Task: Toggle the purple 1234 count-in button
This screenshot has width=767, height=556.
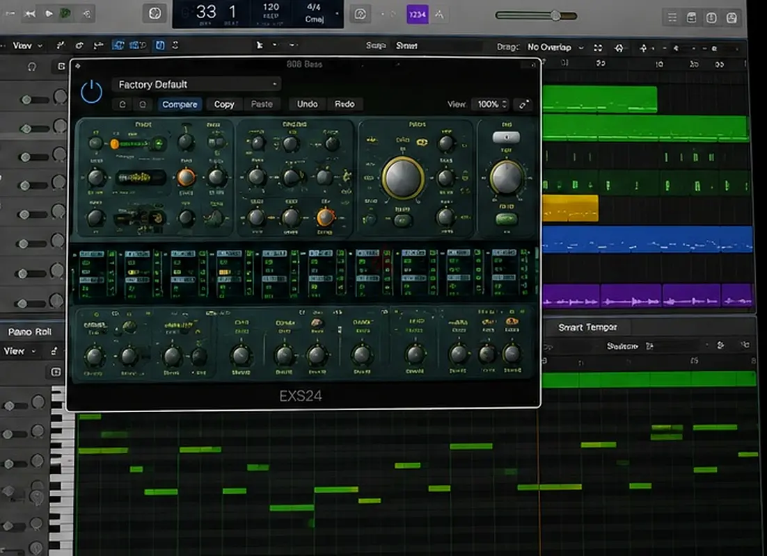Action: [x=417, y=14]
